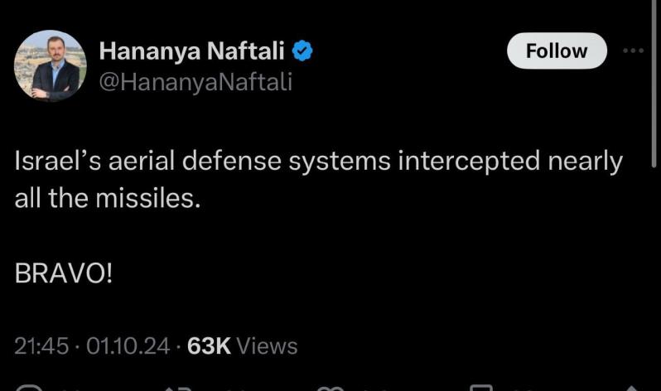Viewport: 661px width, 391px height.
Task: Click the tweet's first line about aerial defense
Action: coord(318,162)
